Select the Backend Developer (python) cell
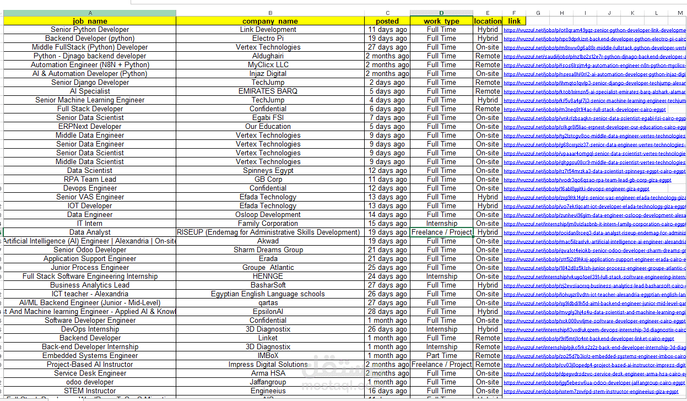This screenshot has height=401, width=687. [x=90, y=39]
